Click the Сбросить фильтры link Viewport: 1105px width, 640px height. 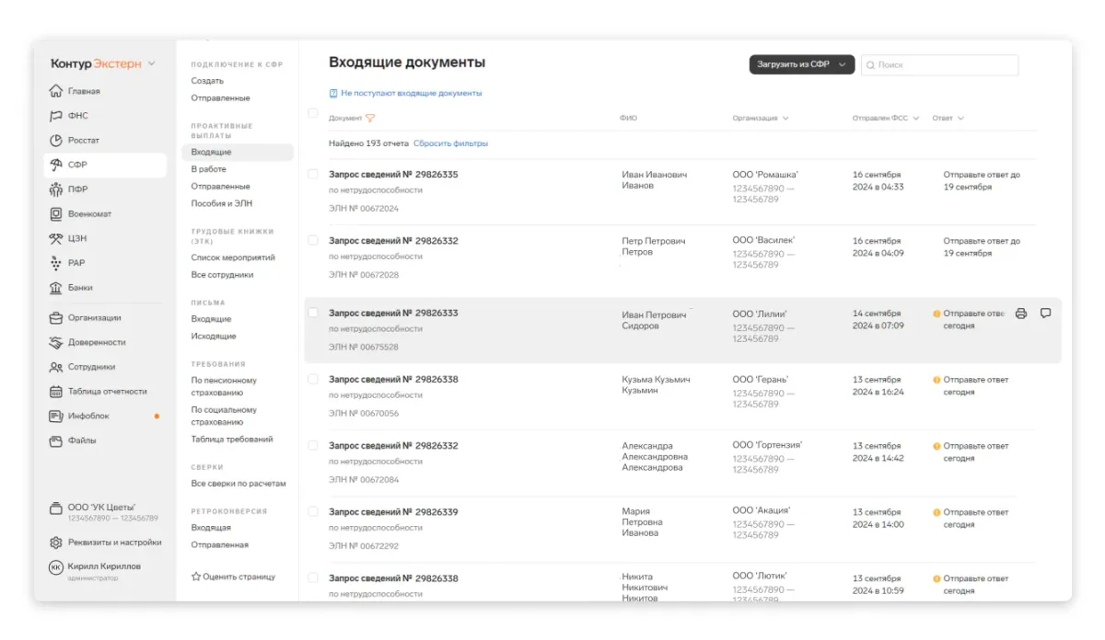[450, 143]
